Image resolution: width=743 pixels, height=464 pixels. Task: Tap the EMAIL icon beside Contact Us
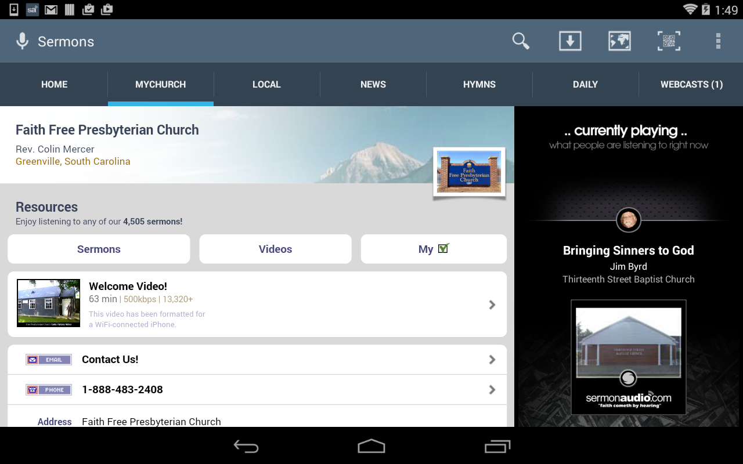[x=49, y=360]
